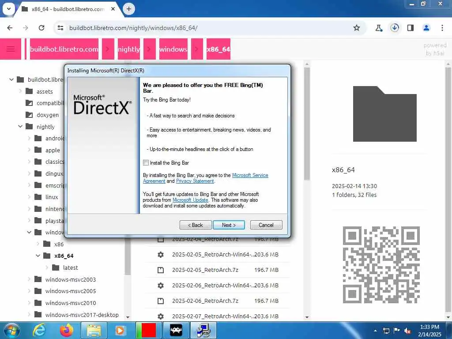Expand the apple folder in tree

pos(29,150)
